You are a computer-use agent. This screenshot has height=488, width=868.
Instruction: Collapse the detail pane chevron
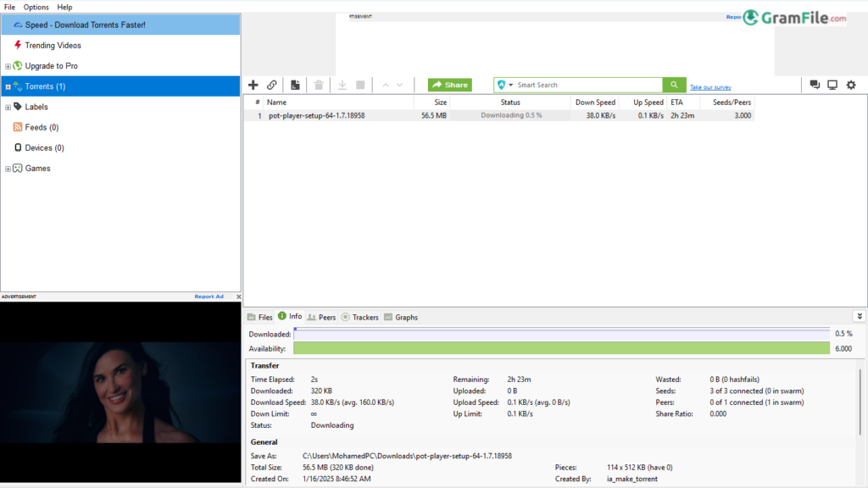click(x=860, y=316)
